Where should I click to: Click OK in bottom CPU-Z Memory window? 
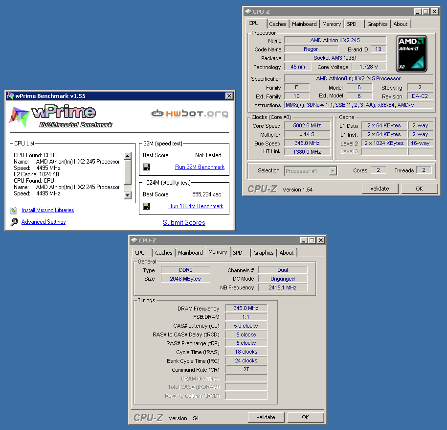coord(305,417)
